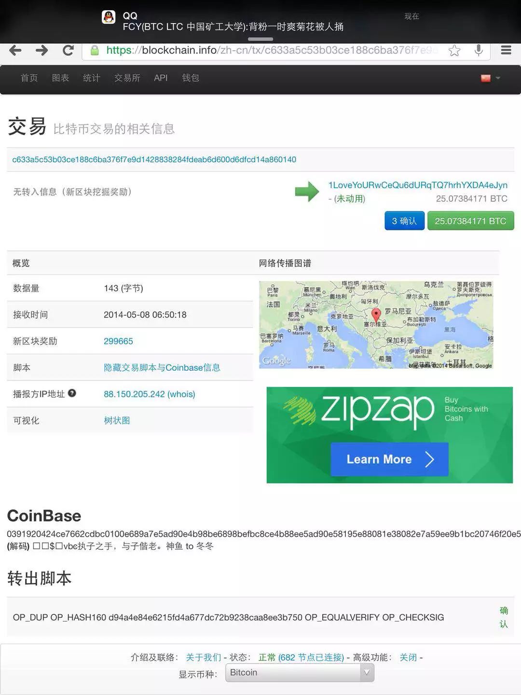Screen dimensions: 521x695
Task: Open the 交易所 nav item
Action: point(127,78)
